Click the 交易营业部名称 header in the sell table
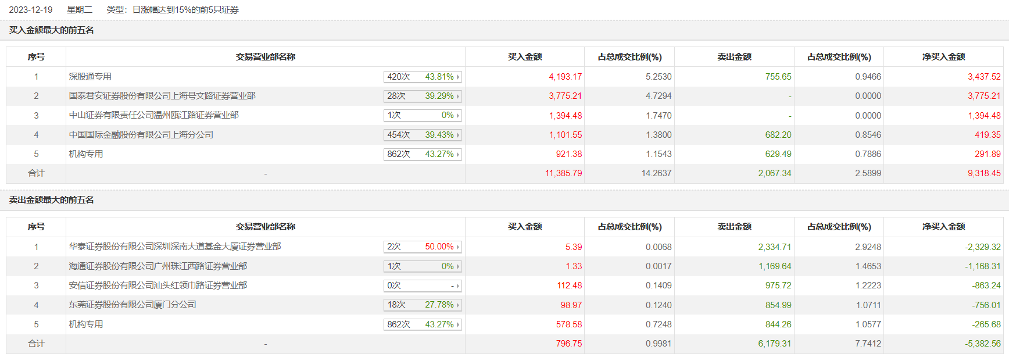Screen dimensions: 1009x357 pyautogui.click(x=266, y=227)
